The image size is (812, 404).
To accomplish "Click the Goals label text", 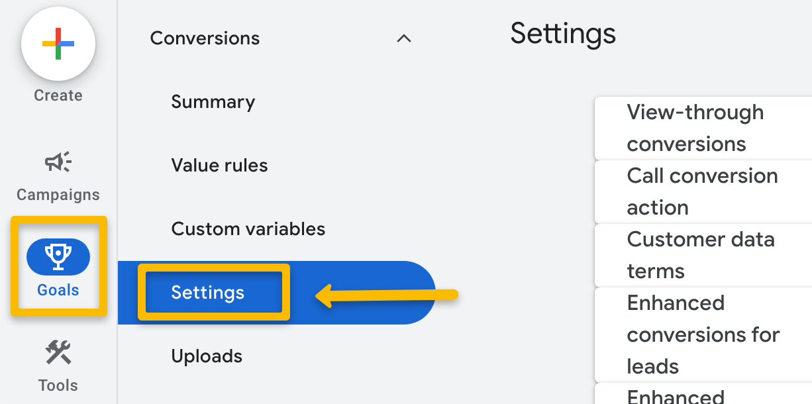I will point(58,290).
